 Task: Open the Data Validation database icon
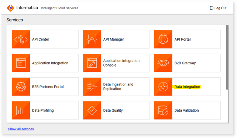pyautogui.click(x=163, y=110)
